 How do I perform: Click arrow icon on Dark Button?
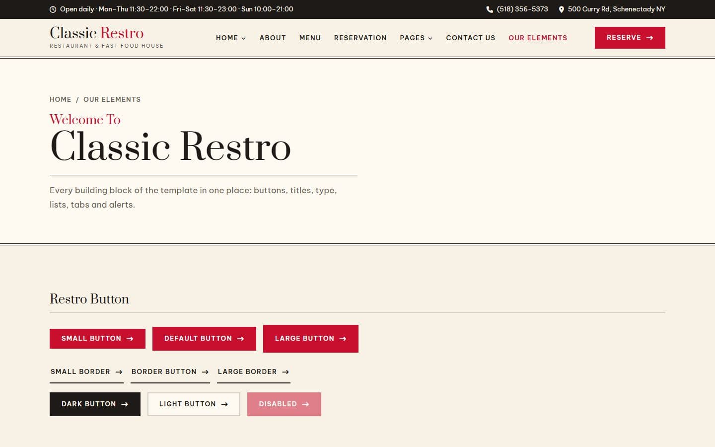(x=125, y=404)
